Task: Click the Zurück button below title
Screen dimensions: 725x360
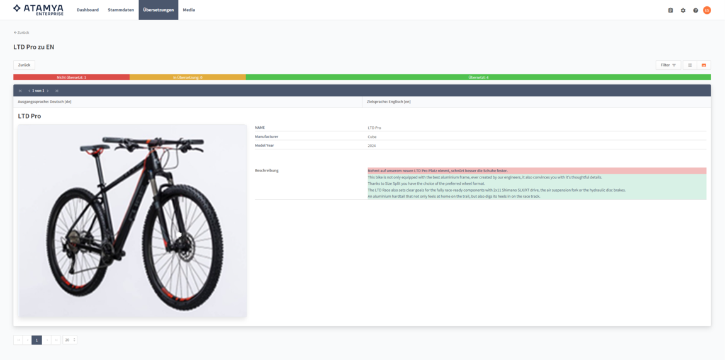Action: (x=24, y=65)
